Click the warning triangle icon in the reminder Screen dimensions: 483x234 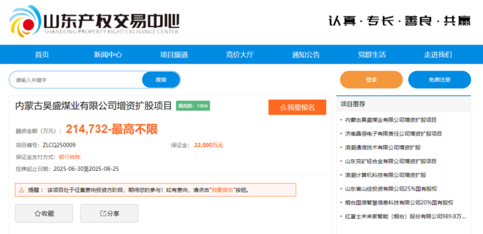click(x=22, y=190)
